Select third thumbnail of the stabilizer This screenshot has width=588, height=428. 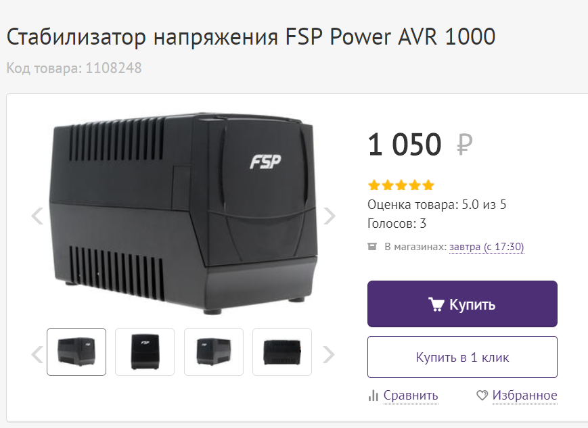[x=214, y=352]
